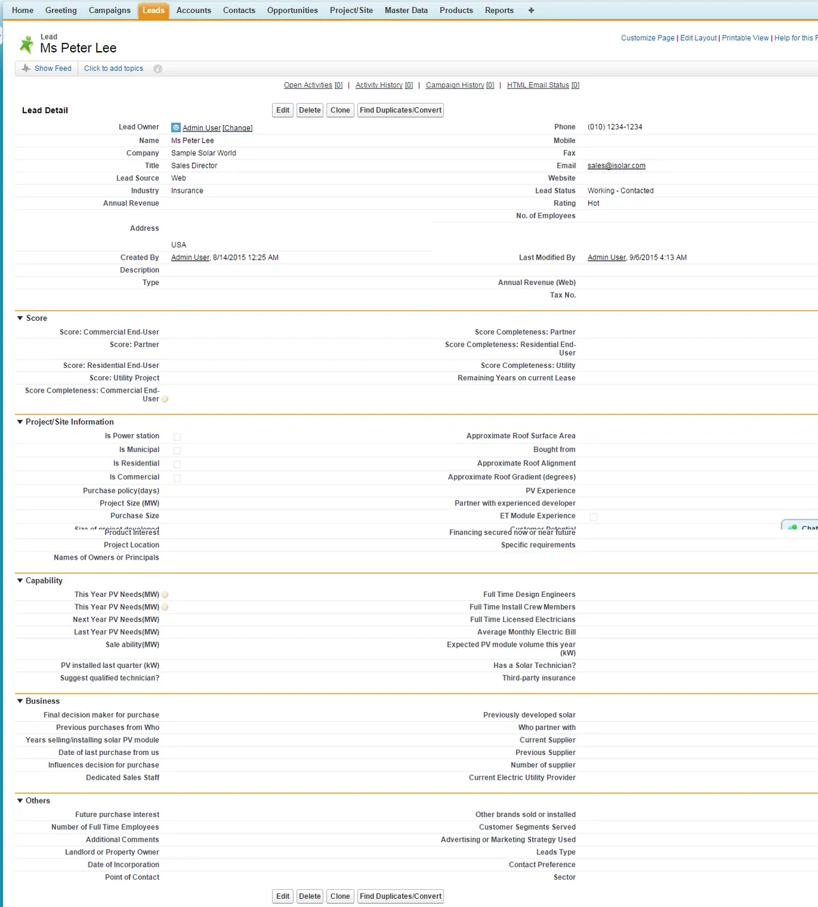Open the Reports tab
Screen dimensions: 818x907
click(x=500, y=10)
